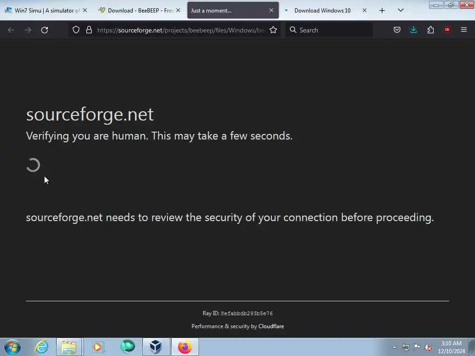Minimize the Firefox window

436,5
